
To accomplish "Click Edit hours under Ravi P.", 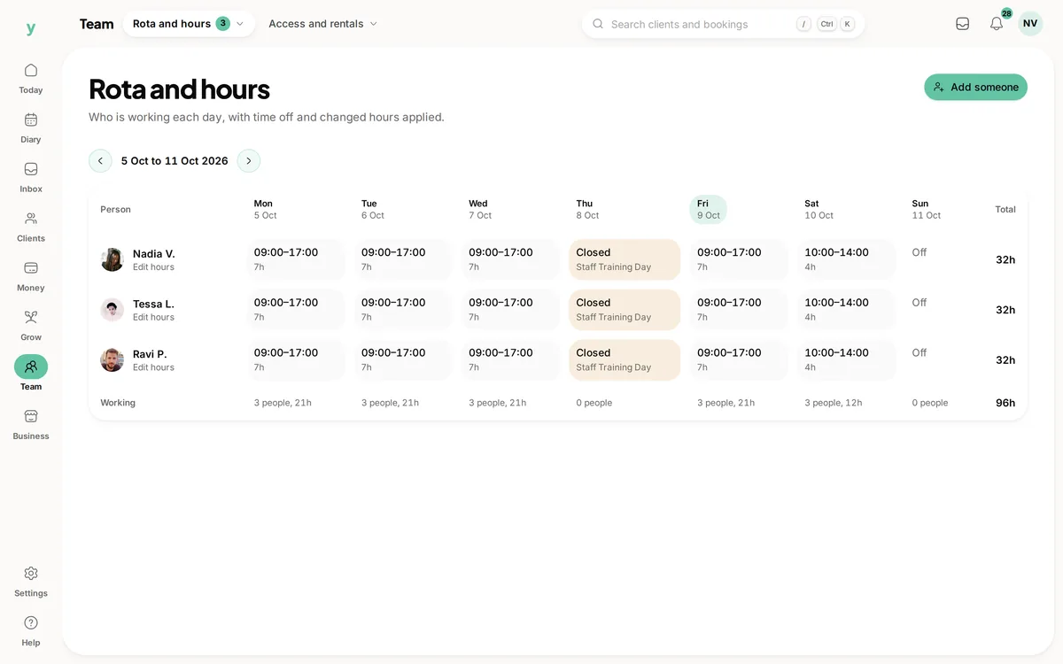I will pyautogui.click(x=153, y=367).
